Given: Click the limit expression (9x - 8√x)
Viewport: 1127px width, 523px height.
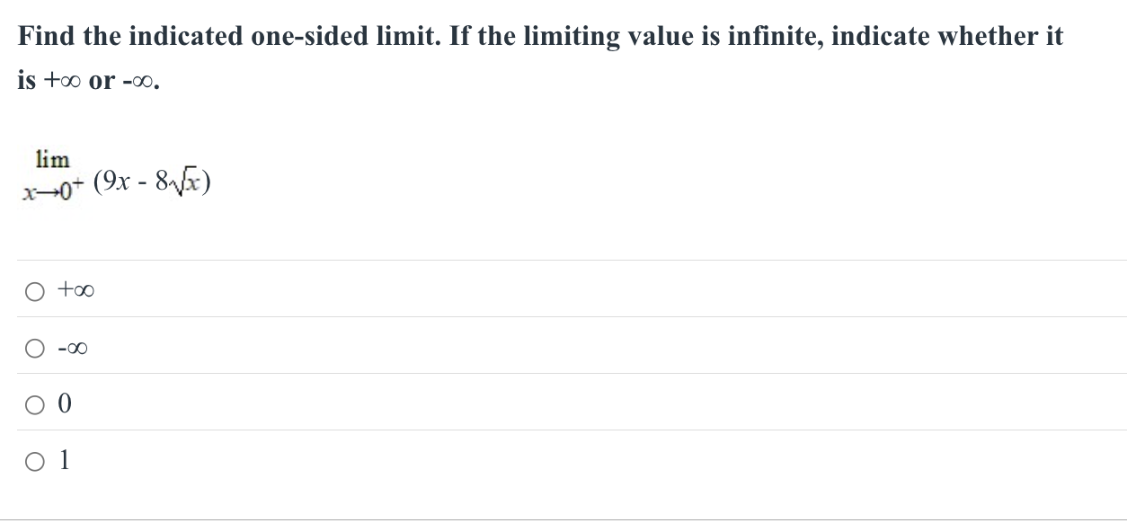Looking at the screenshot, I should click(x=151, y=180).
